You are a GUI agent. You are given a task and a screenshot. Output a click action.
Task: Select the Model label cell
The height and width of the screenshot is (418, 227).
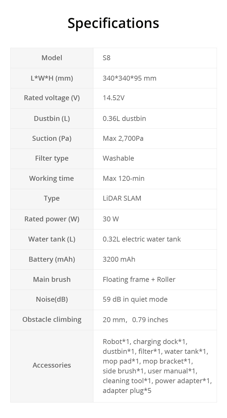pos(52,58)
